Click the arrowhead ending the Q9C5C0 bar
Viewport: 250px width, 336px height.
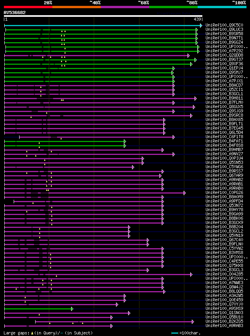coord(201,25)
